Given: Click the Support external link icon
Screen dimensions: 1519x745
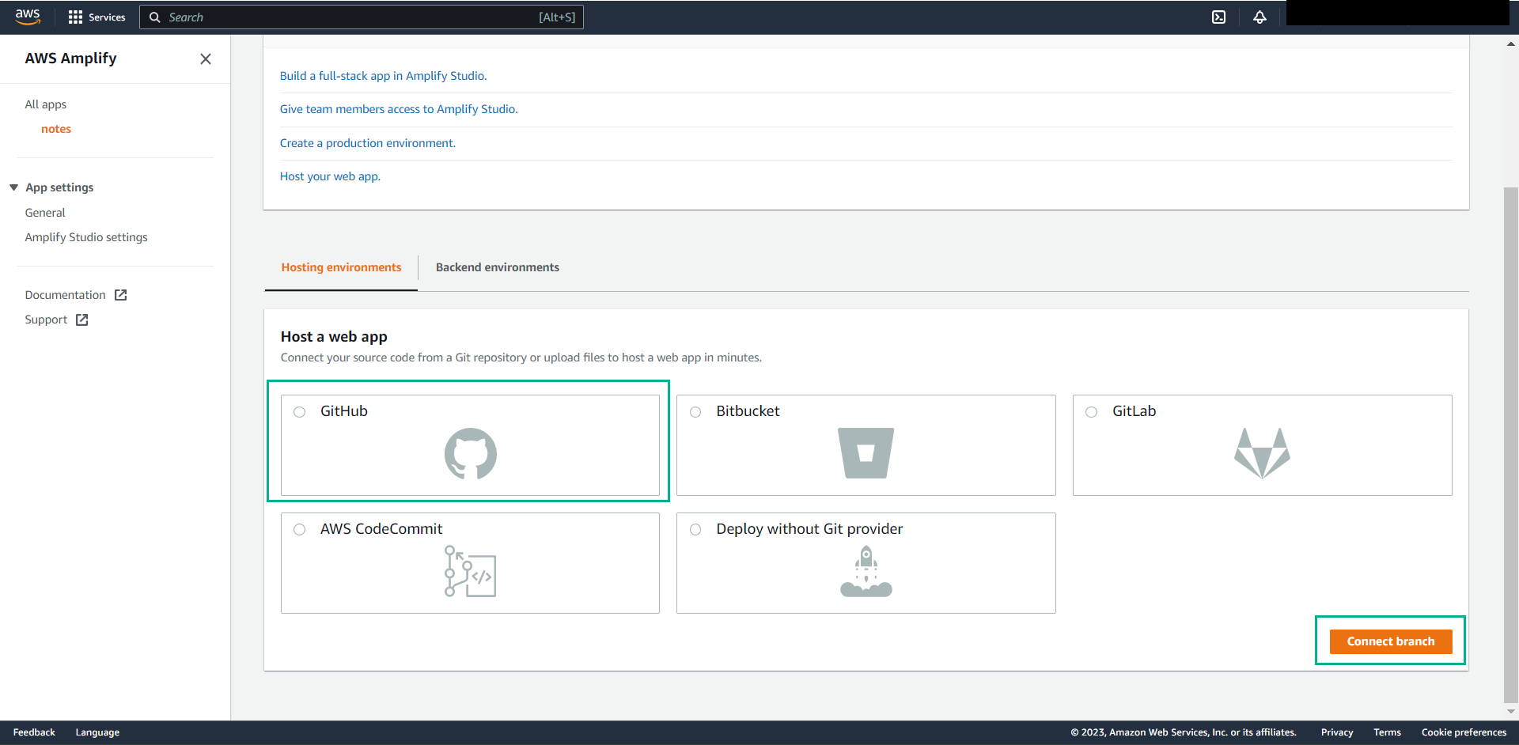Looking at the screenshot, I should click(81, 320).
